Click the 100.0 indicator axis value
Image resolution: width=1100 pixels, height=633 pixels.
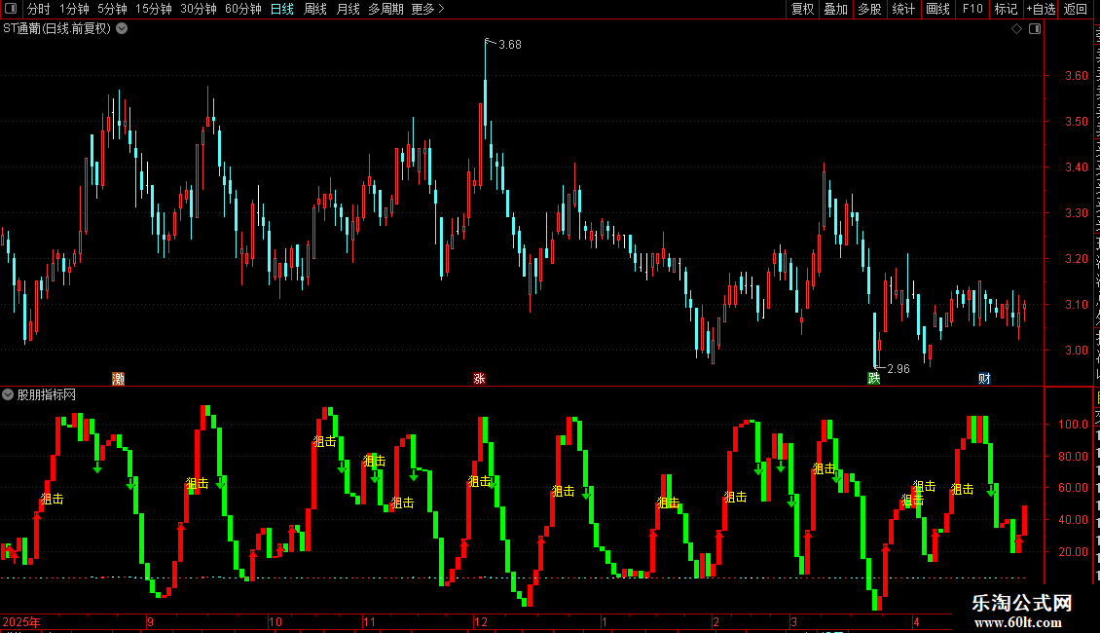pos(1074,425)
